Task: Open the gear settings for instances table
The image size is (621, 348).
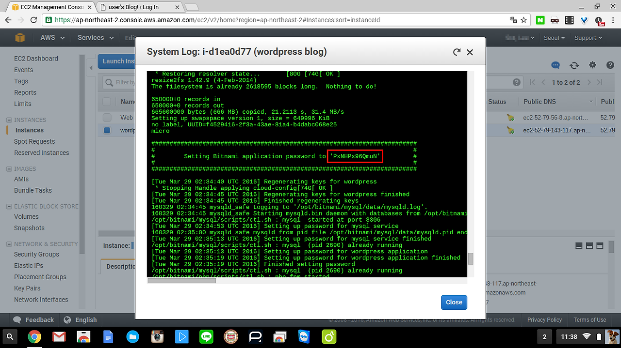Action: 592,65
